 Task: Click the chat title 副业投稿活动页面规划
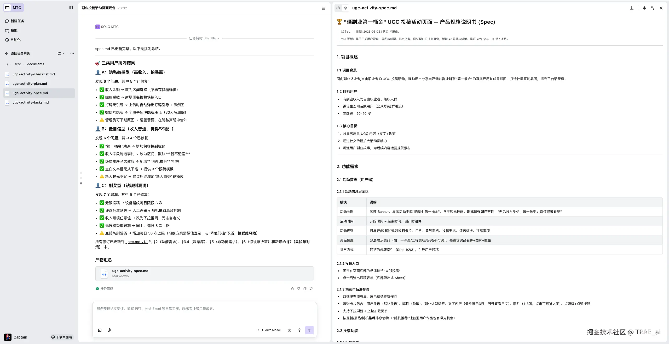(98, 8)
